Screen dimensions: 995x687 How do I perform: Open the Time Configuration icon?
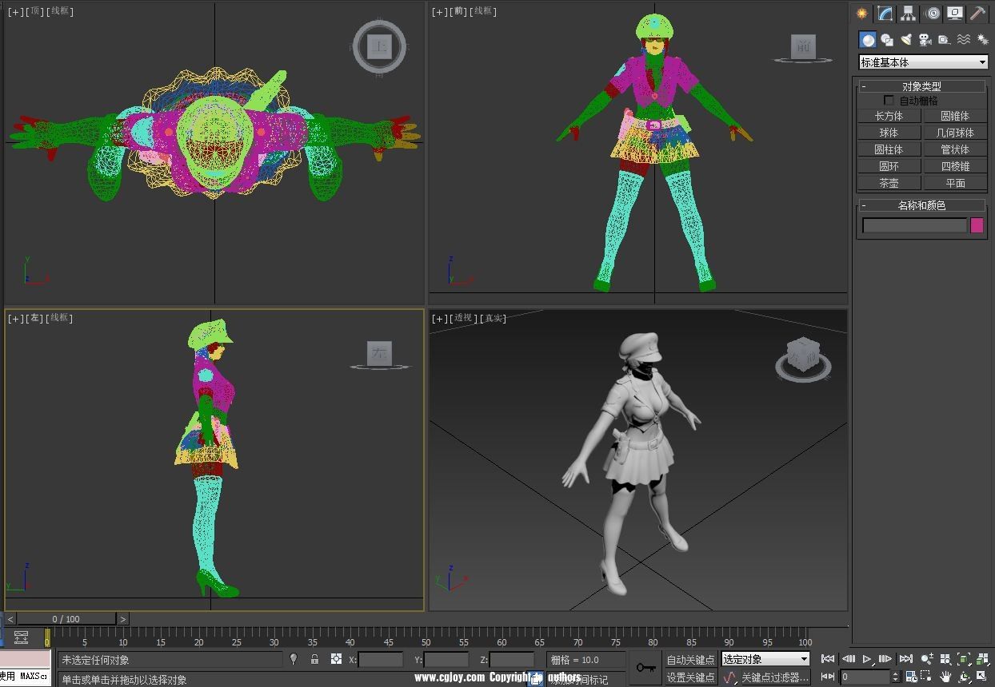click(x=911, y=677)
